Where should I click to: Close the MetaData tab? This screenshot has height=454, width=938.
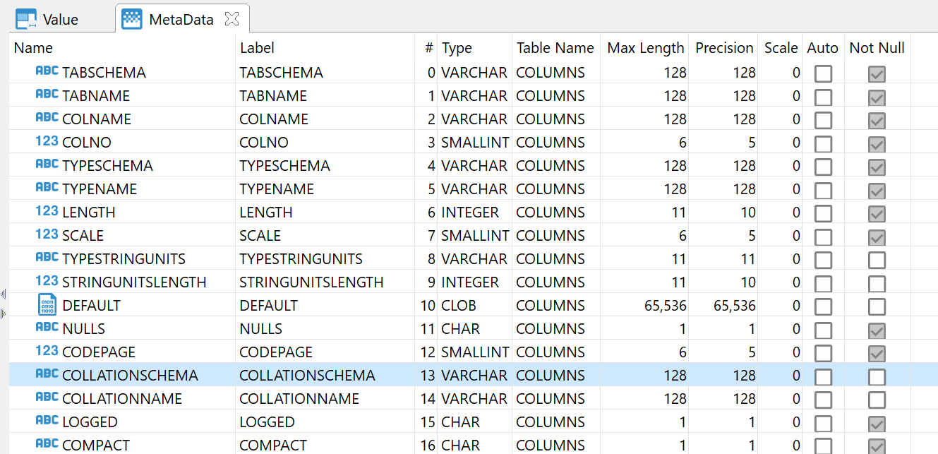click(232, 18)
